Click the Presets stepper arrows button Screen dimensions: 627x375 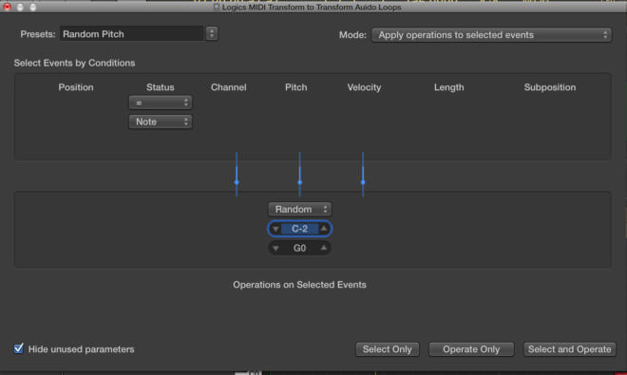[212, 33]
